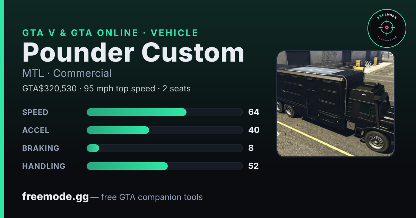Open the freemode.gg link
Viewport: 416px width, 218px height.
click(55, 197)
